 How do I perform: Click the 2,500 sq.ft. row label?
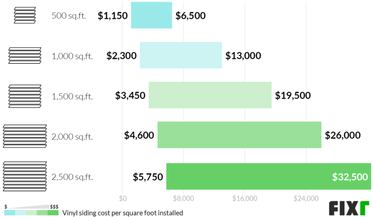coord(72,177)
